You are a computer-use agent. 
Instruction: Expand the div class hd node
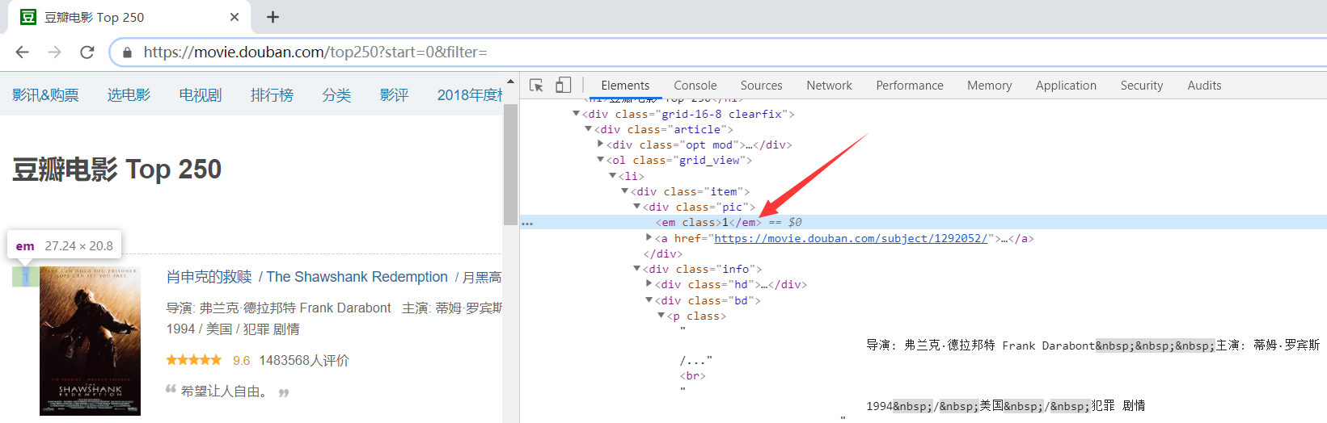[x=649, y=283]
